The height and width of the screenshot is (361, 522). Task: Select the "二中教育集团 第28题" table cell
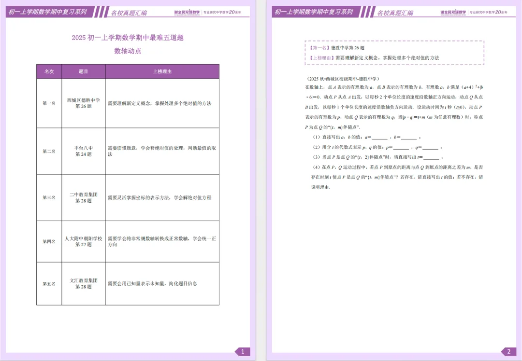pyautogui.click(x=84, y=197)
